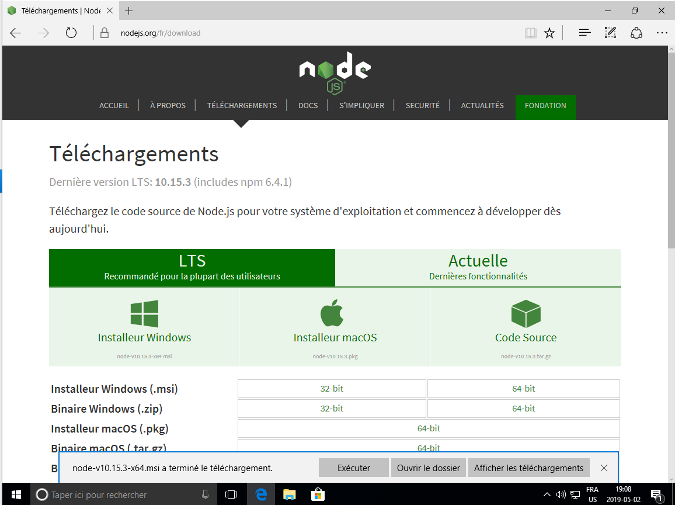Click the Apple logo macOS installer icon
The height and width of the screenshot is (505, 675).
332,313
